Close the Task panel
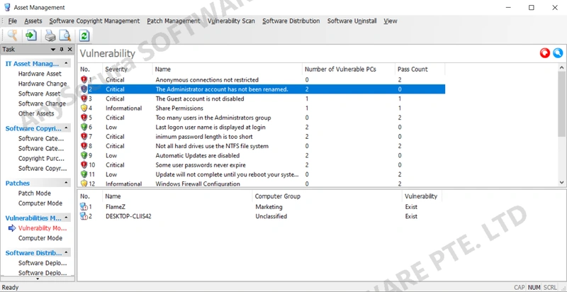The width and height of the screenshot is (567, 292). (69, 50)
